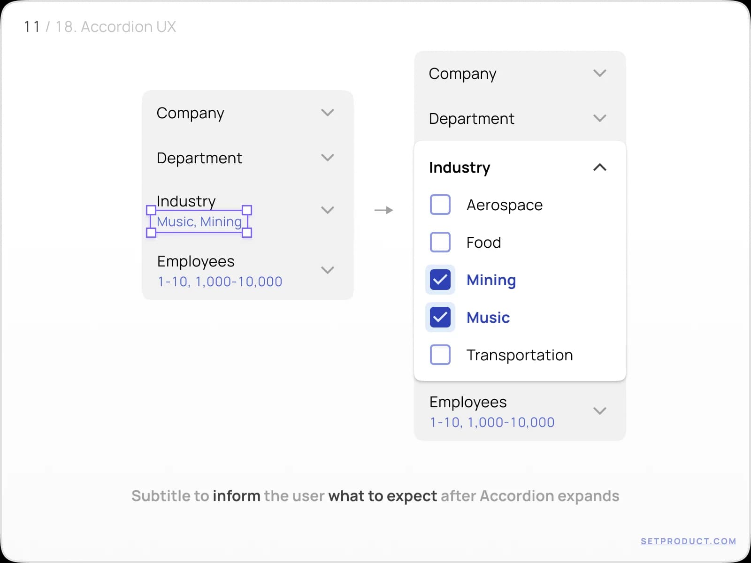This screenshot has width=751, height=563.
Task: Disable the Music checkbox
Action: tap(440, 317)
